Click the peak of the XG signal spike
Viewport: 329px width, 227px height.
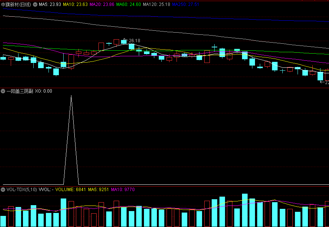pyautogui.click(x=71, y=96)
